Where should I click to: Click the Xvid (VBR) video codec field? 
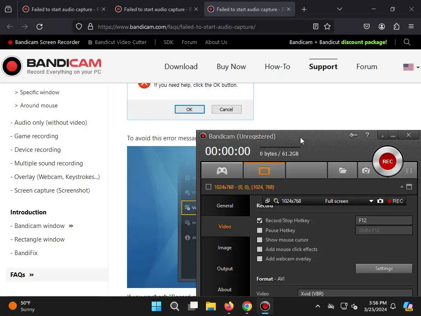pos(355,293)
